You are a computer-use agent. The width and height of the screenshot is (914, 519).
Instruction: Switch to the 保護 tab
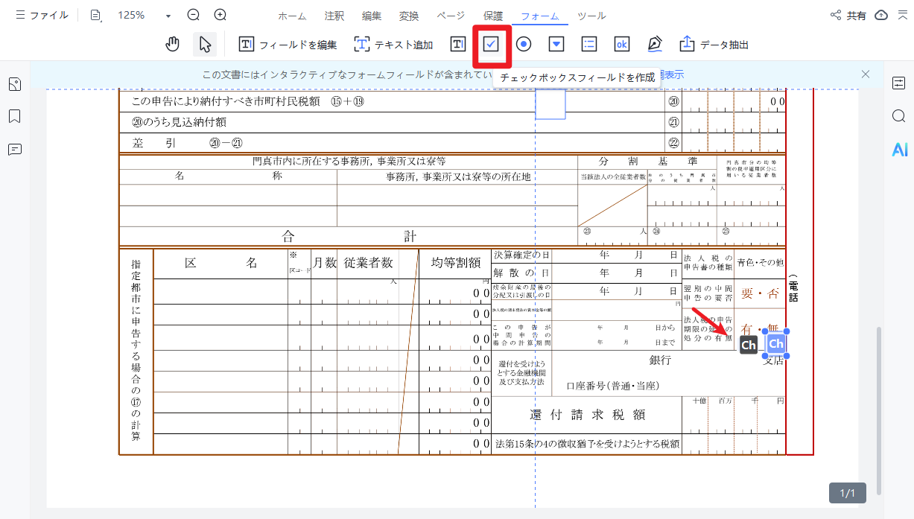(x=493, y=15)
